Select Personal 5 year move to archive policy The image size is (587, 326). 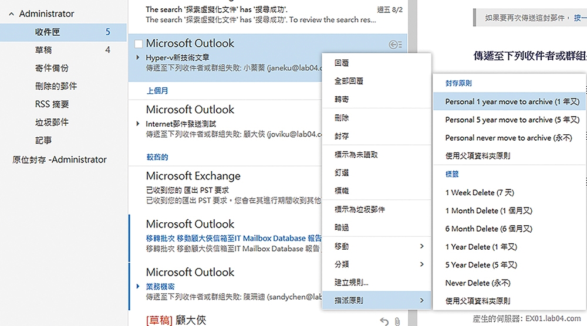click(x=510, y=120)
